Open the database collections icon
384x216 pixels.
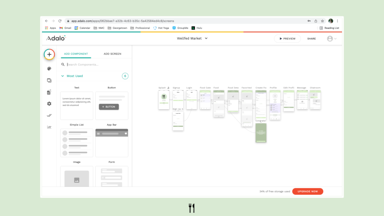point(49,92)
